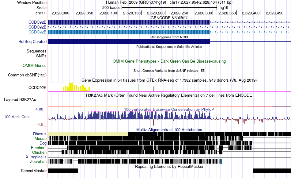Click the X_tropicalis alignment row label
The width and height of the screenshot is (291, 178).
tap(36, 157)
